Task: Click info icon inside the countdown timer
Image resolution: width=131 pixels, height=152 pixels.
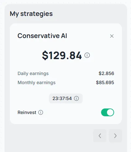Action: (76, 98)
